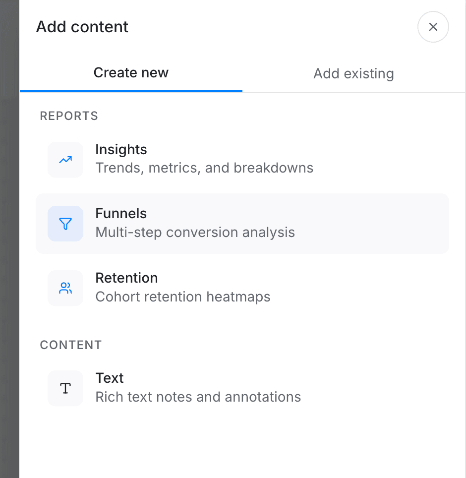Click the Insights trend-line icon
This screenshot has height=478, width=466.
click(65, 160)
